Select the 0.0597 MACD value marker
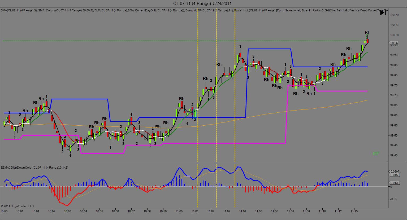The height and width of the screenshot is (220, 407). 394,171
